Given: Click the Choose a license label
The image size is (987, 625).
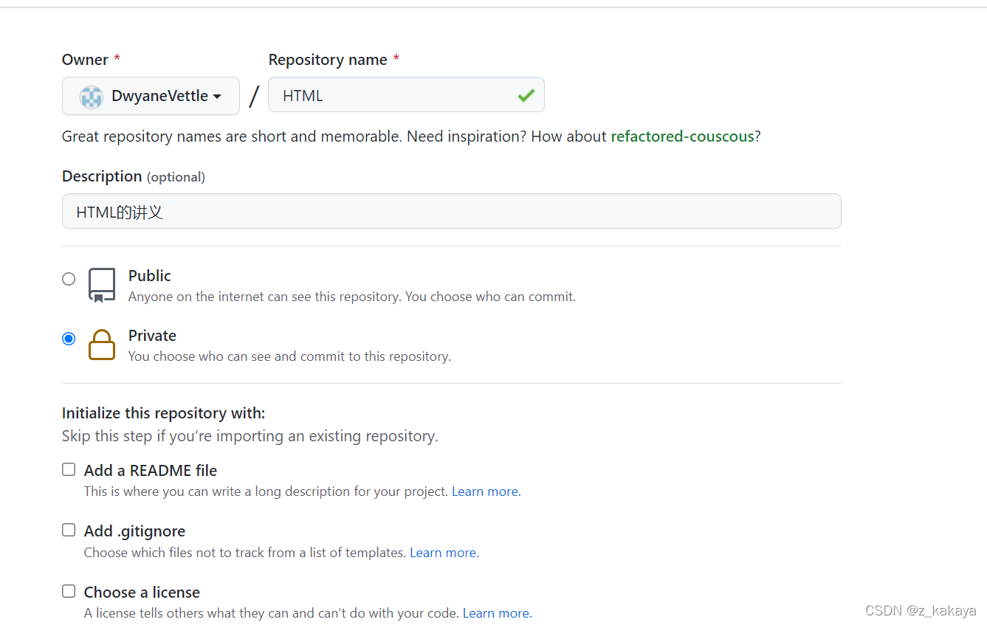Looking at the screenshot, I should pyautogui.click(x=142, y=593).
